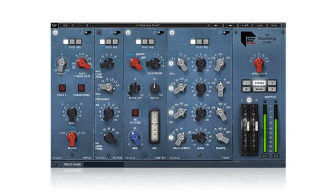Select ST mode on the Input module
336x192 pixels.
pos(66,42)
